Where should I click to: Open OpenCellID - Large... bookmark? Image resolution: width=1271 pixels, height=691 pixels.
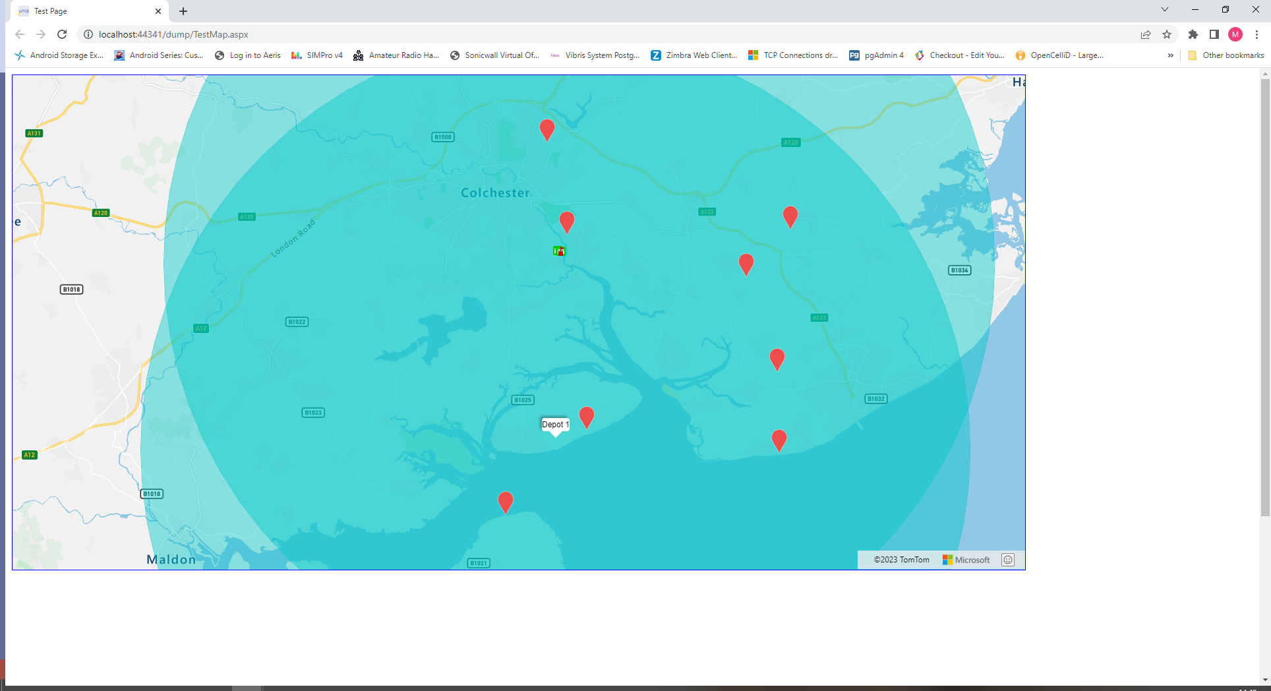pos(1059,55)
